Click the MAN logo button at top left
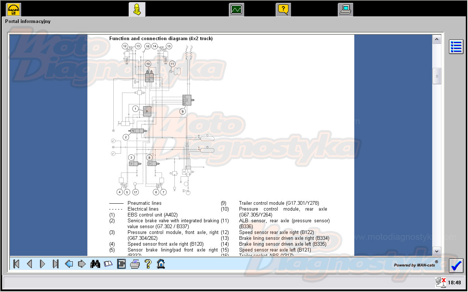This screenshot has height=292, width=468. click(x=14, y=9)
